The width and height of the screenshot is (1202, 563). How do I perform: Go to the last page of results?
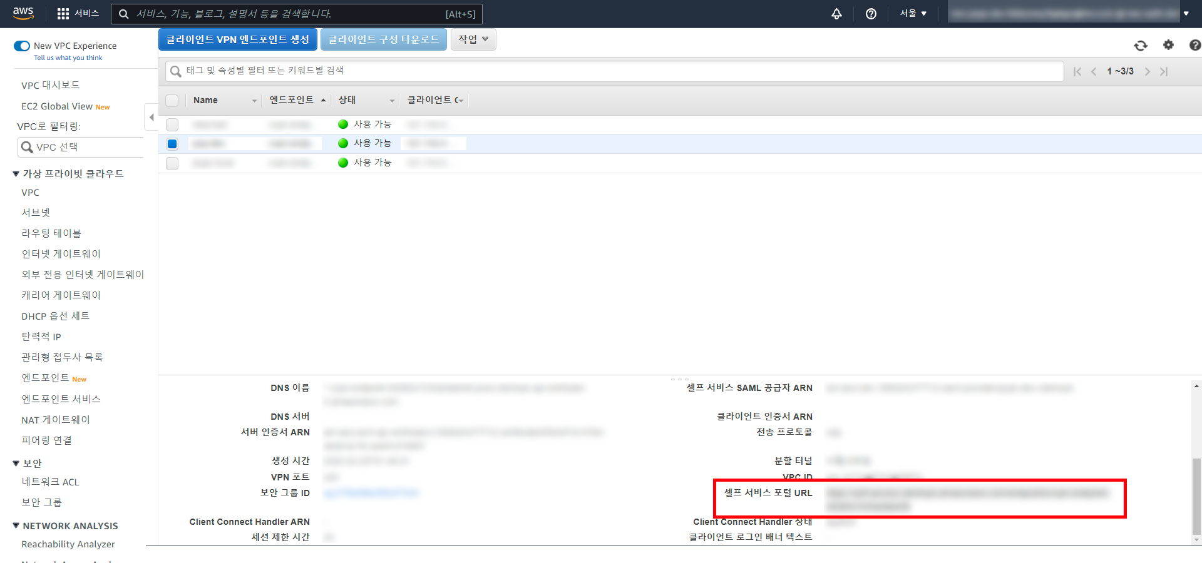pos(1164,71)
